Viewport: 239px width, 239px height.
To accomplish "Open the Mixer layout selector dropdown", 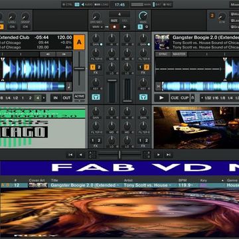I will click(x=234, y=5).
